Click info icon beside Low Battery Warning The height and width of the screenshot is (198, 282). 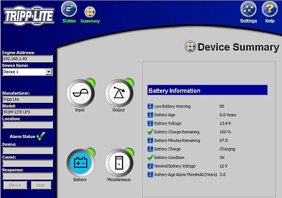(x=150, y=106)
